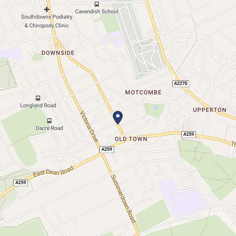236x236 pixels.
Task: Select the Dacre Road bus stop icon
Action: click(x=49, y=121)
